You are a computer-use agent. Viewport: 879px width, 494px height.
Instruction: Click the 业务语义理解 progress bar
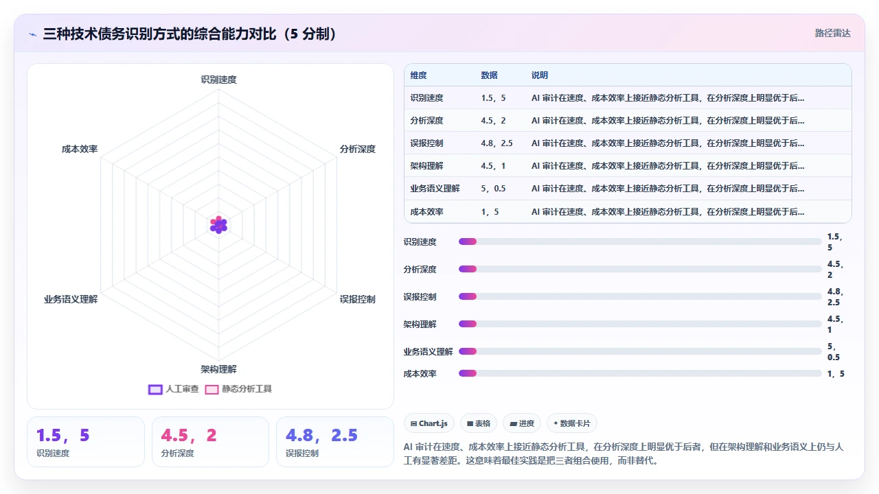tap(640, 351)
